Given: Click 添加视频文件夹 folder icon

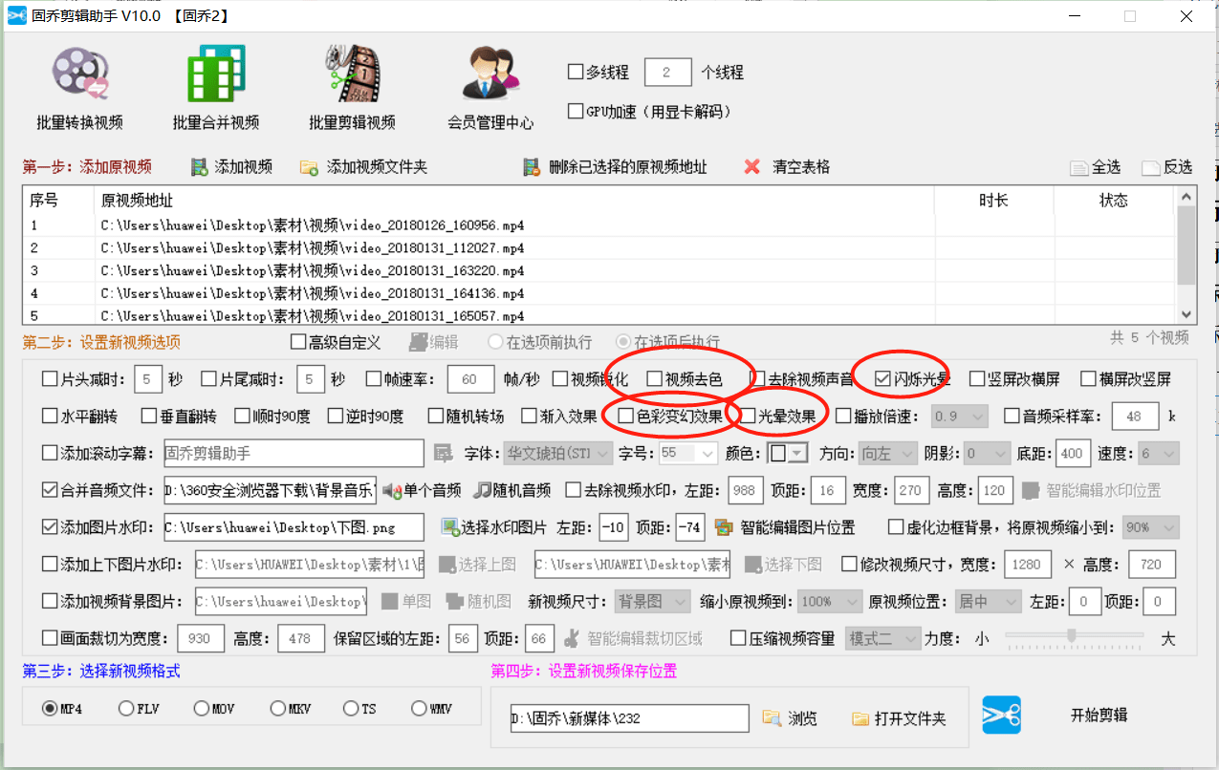Looking at the screenshot, I should 309,167.
